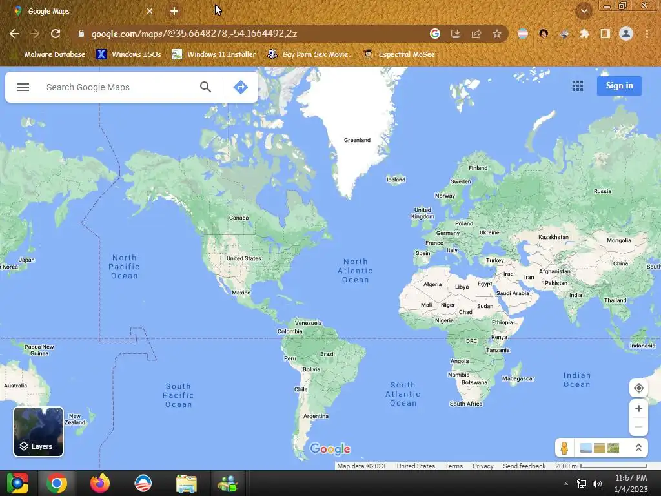Focus the Search Google Maps field
The width and height of the screenshot is (661, 496).
(118, 87)
